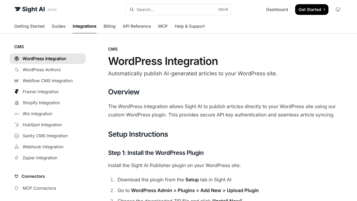Image resolution: width=357 pixels, height=201 pixels.
Task: Click the Get Started button
Action: (x=312, y=10)
